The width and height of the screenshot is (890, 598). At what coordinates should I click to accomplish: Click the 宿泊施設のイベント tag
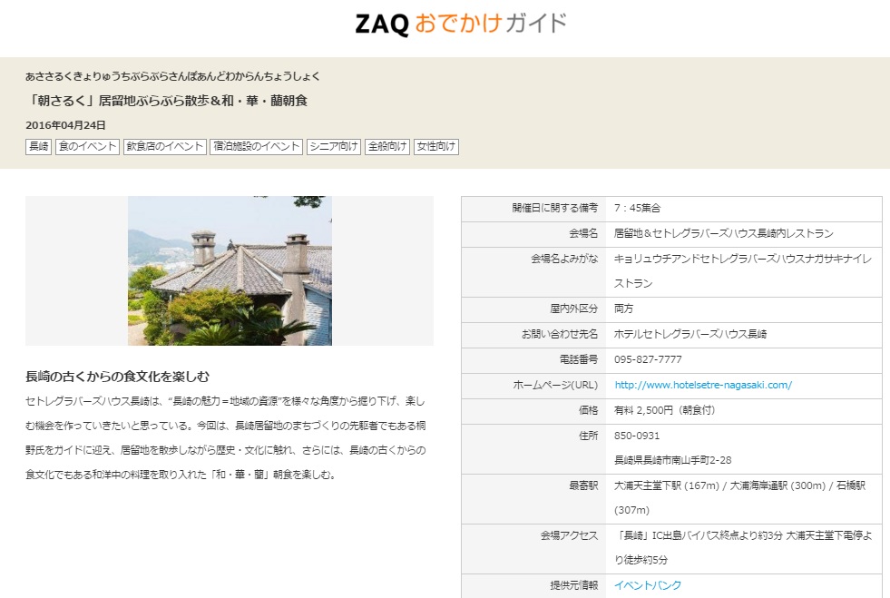(x=256, y=147)
